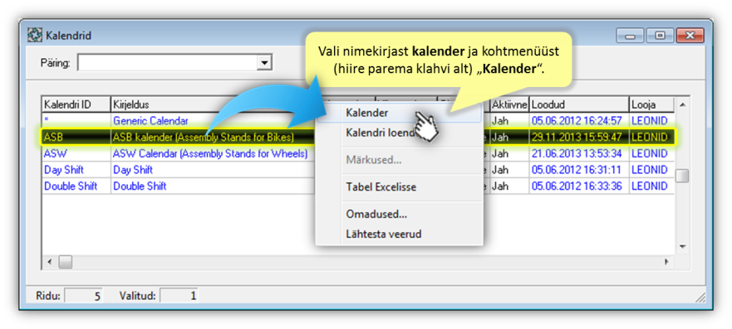This screenshot has width=732, height=329.
Task: Click the Kalendrid window title icon
Action: pos(35,35)
